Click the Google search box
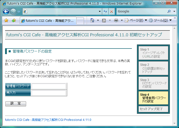The image size is (179, 128). point(141,11)
